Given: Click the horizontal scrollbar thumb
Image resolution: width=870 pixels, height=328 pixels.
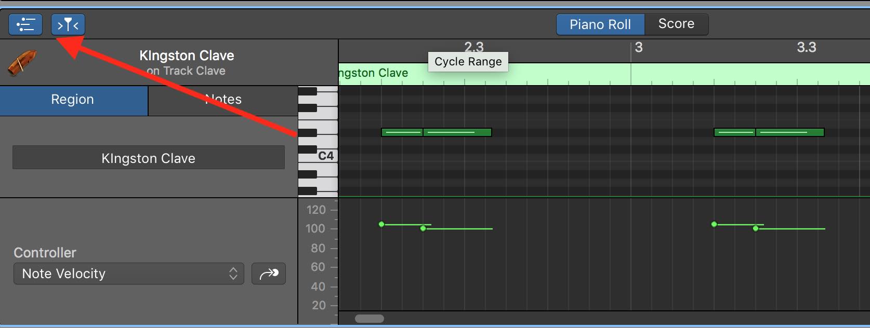Looking at the screenshot, I should (x=370, y=319).
